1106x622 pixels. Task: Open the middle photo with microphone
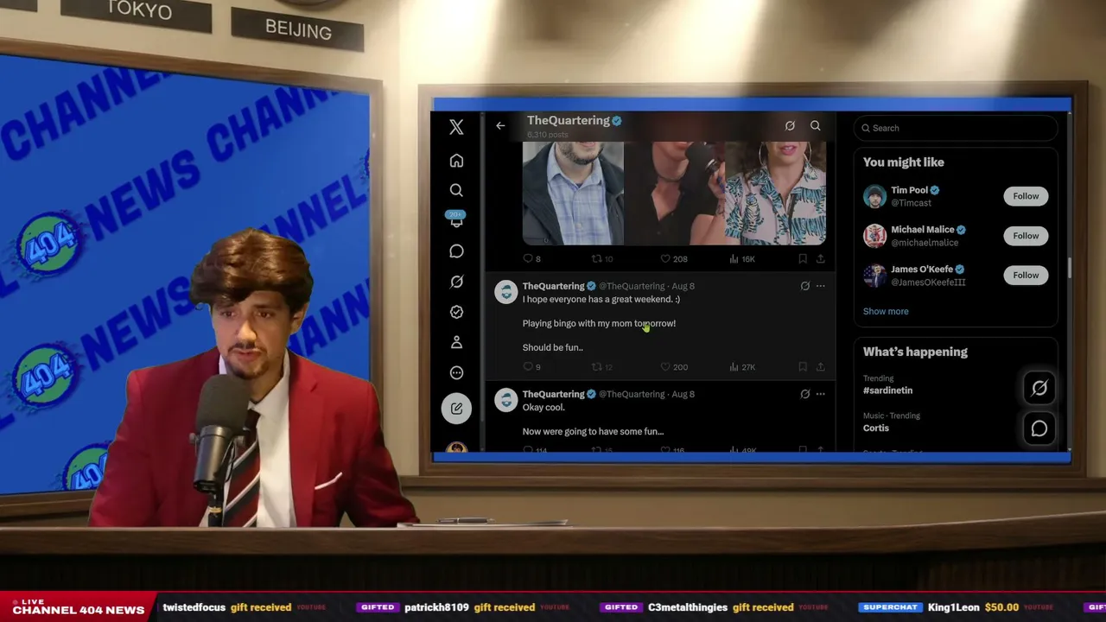coord(674,194)
